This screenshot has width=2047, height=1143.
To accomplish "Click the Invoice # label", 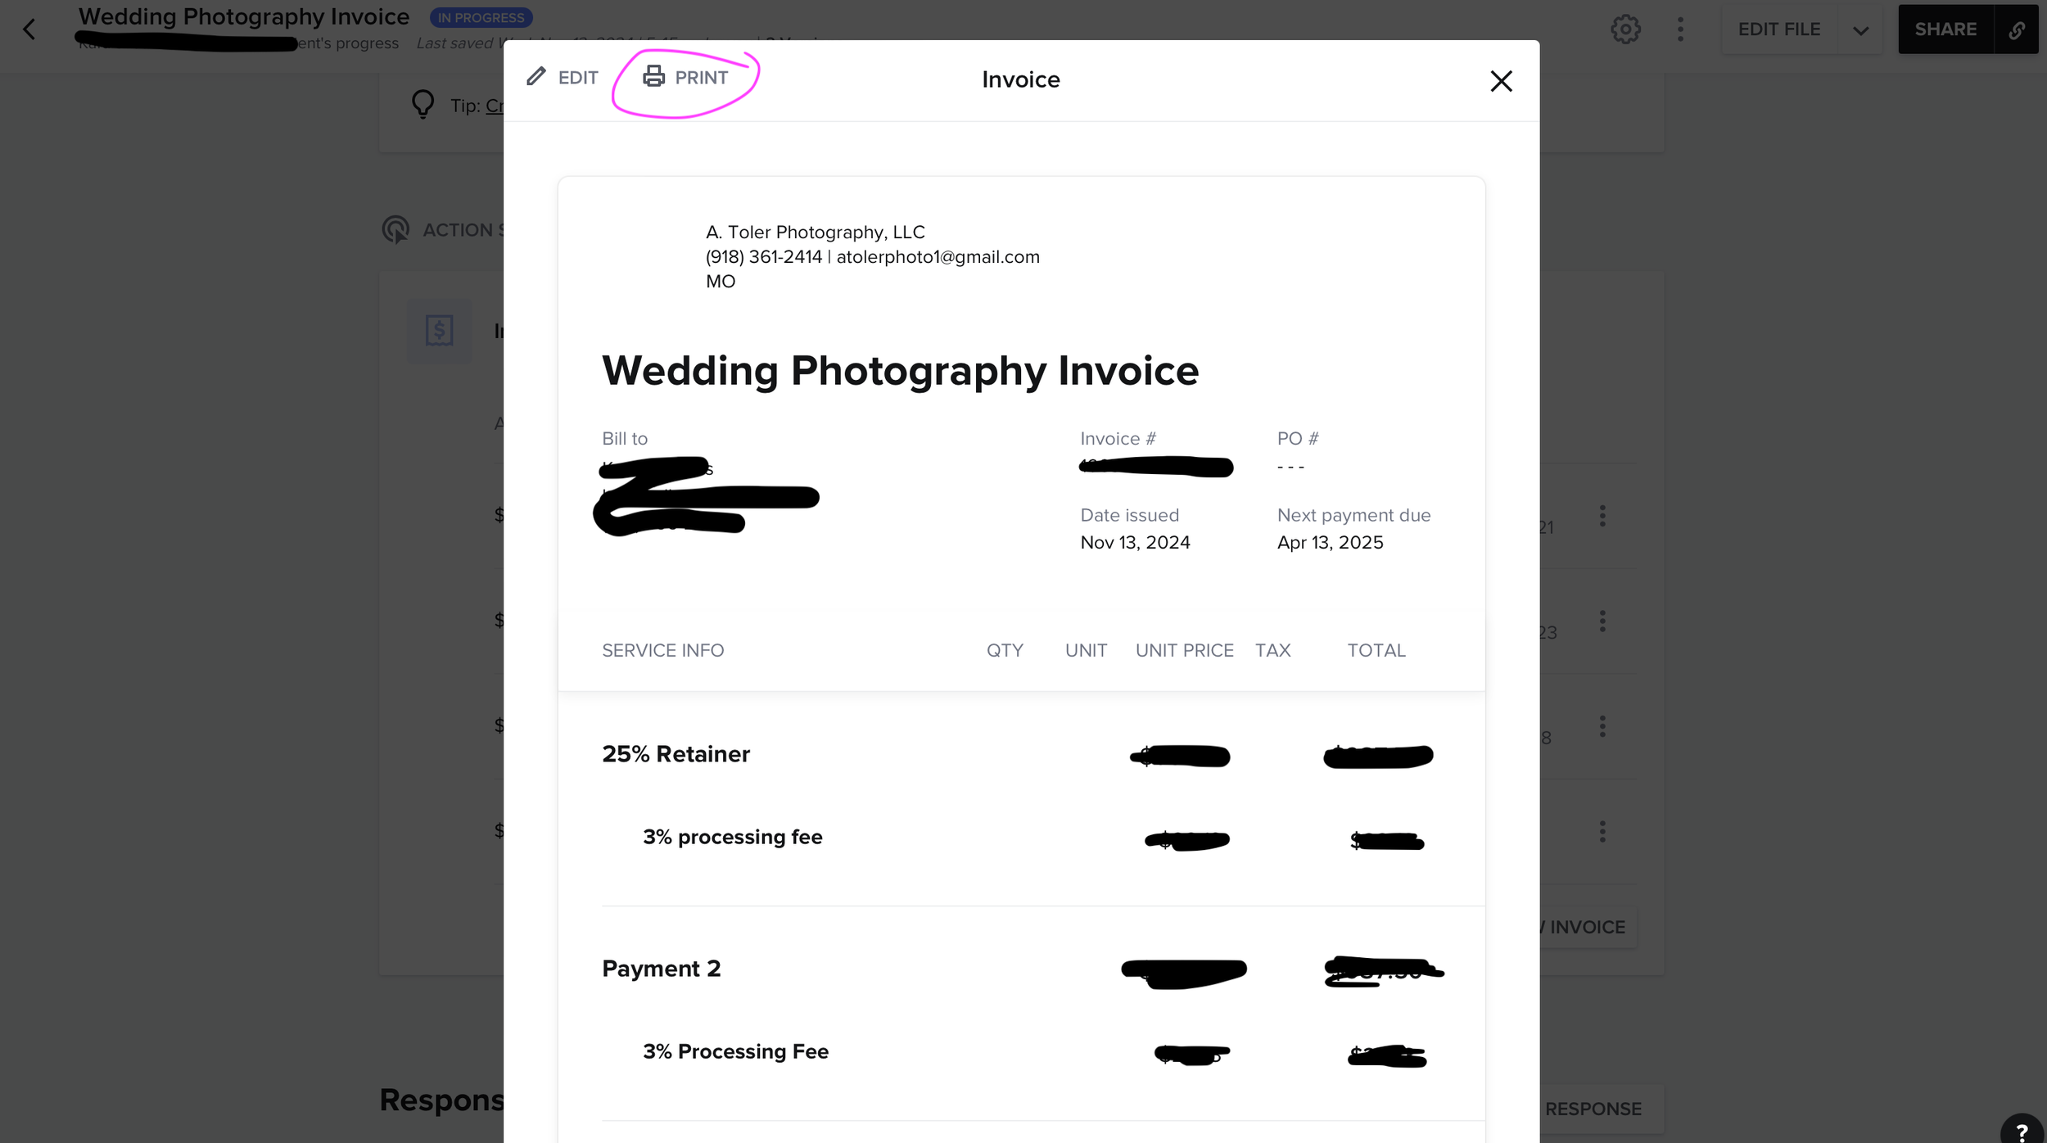I will pyautogui.click(x=1118, y=439).
